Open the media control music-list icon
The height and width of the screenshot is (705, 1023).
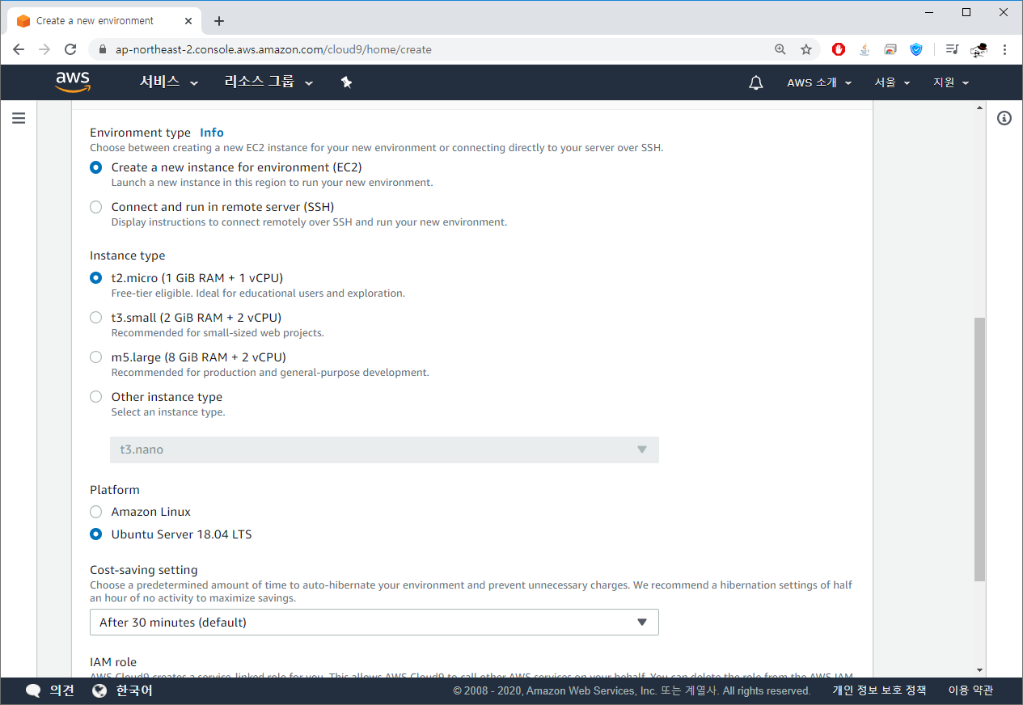[x=953, y=49]
